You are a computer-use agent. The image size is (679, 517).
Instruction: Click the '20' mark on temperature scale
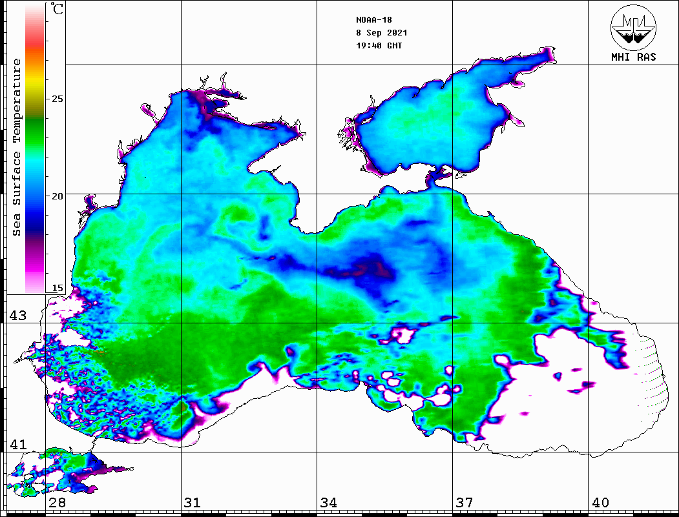pos(57,196)
